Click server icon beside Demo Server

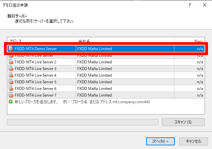[x=11, y=49]
